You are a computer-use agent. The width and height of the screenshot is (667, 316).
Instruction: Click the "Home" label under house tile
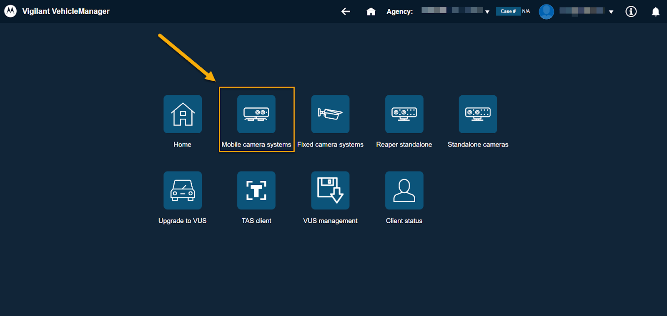[x=183, y=144]
